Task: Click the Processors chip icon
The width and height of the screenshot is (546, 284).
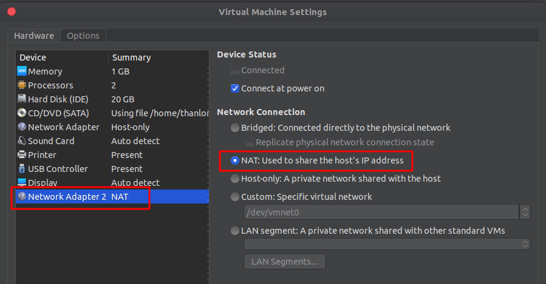Action: (22, 85)
